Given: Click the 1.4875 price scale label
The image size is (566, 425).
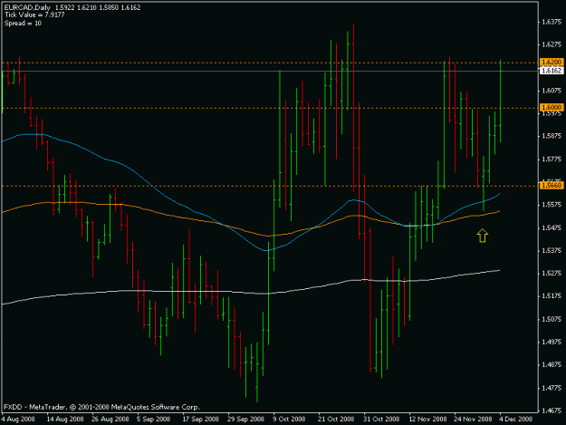Looking at the screenshot, I should [552, 364].
